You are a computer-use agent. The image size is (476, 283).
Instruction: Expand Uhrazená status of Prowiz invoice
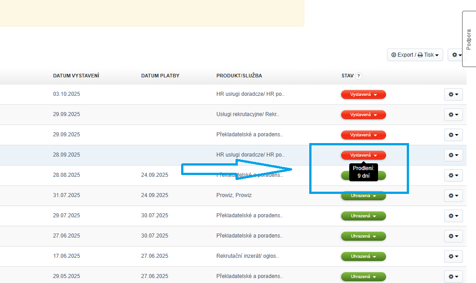[363, 196]
